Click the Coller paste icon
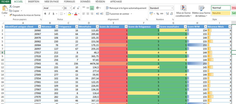The height and width of the screenshot is (104, 236). tap(5, 8)
